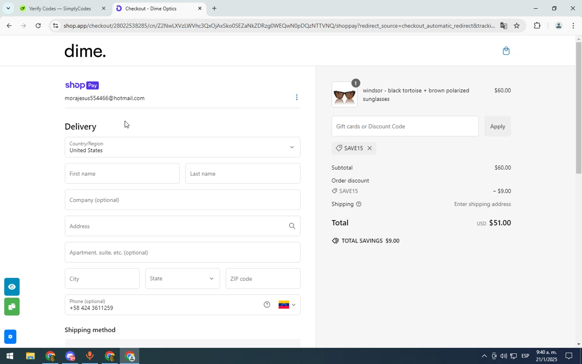Click the browser address bar URL

pos(279,26)
